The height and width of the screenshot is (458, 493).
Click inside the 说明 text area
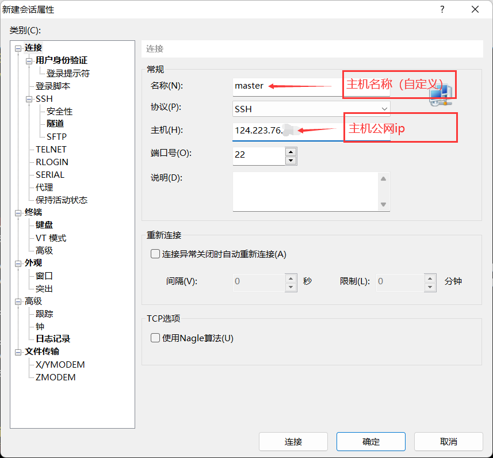[306, 192]
